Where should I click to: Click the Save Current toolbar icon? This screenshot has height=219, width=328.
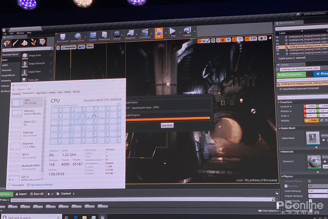62,38
